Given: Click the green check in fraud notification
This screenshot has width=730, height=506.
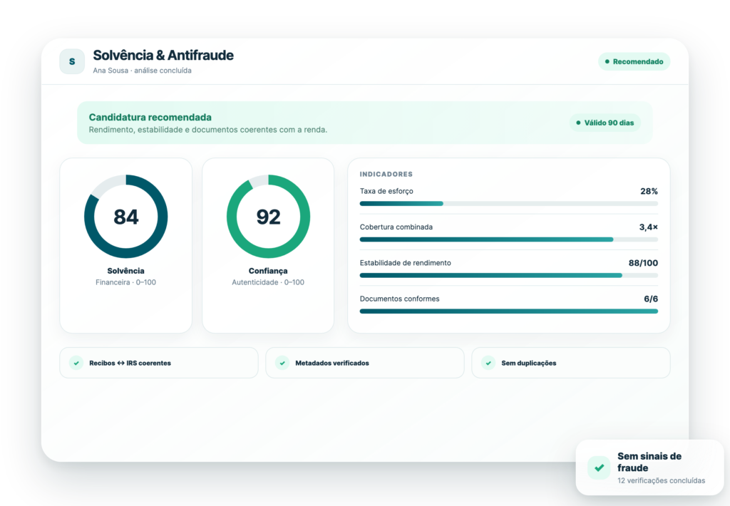Looking at the screenshot, I should click(599, 468).
